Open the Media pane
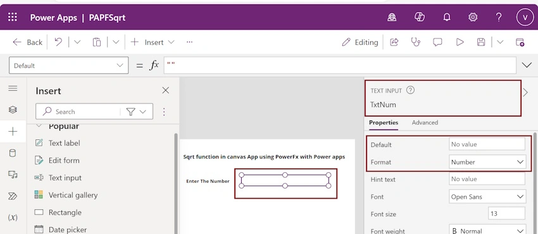Image resolution: width=538 pixels, height=234 pixels. point(13,175)
